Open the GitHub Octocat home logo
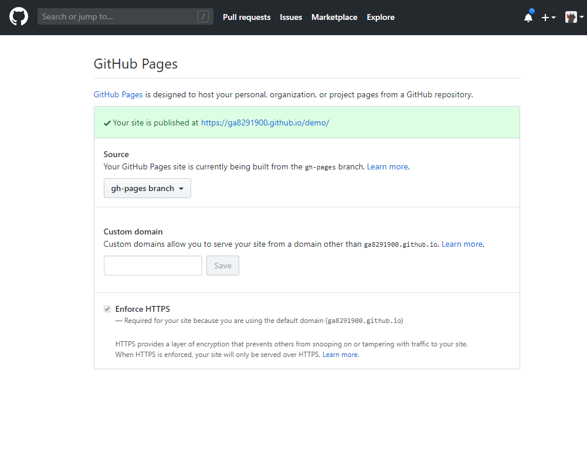Viewport: 587px width, 473px height. tap(18, 17)
